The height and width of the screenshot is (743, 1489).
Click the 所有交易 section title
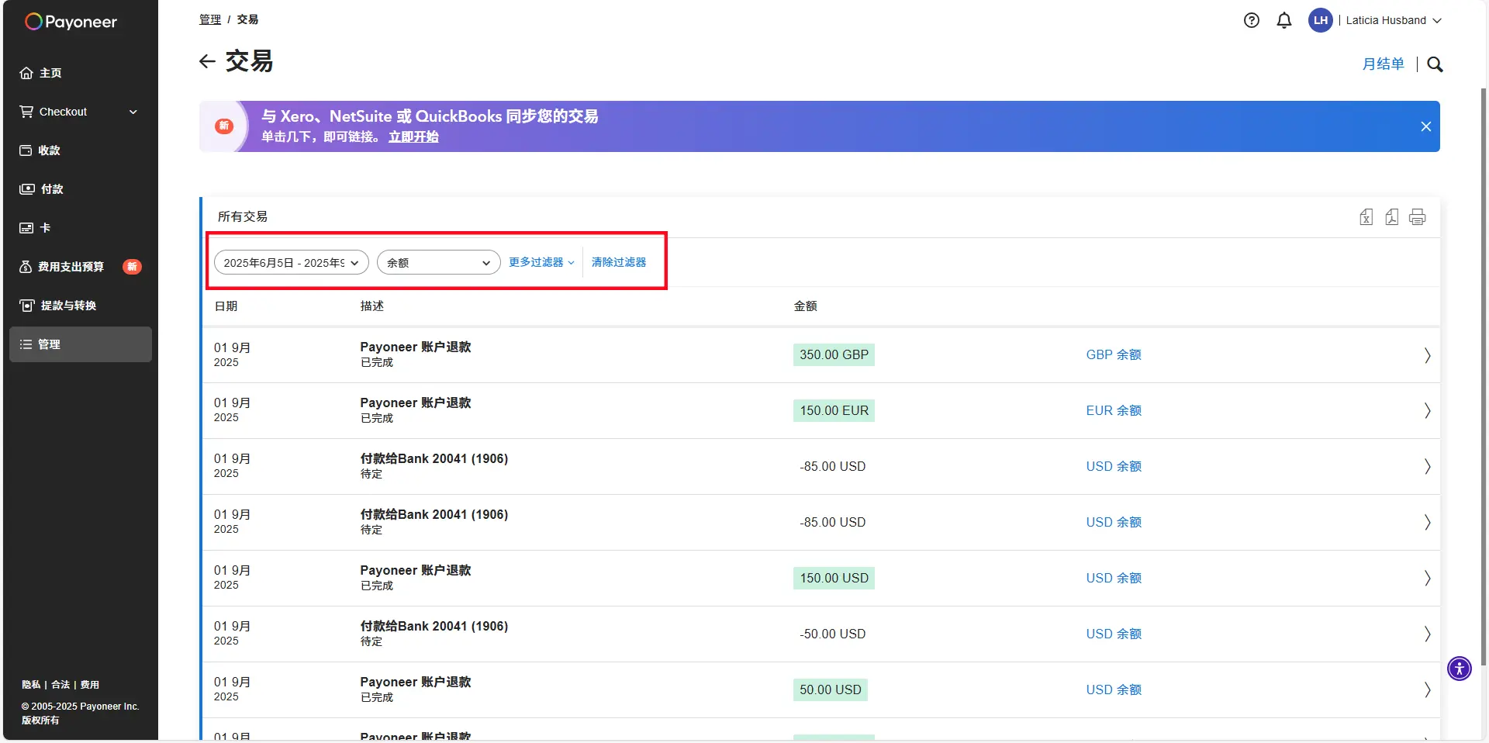click(x=243, y=217)
